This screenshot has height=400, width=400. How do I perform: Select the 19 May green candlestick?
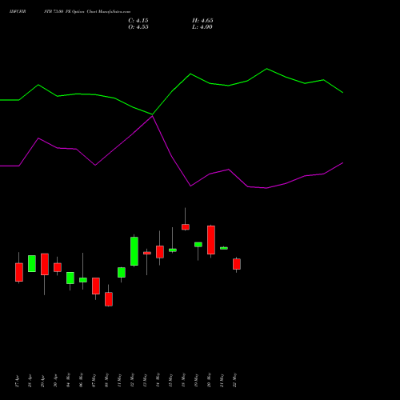(198, 245)
